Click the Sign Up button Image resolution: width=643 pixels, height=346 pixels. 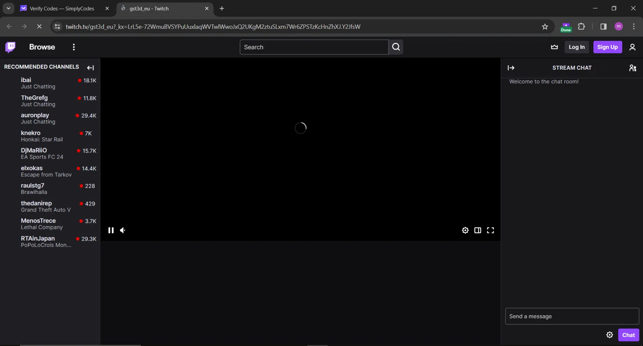pyautogui.click(x=607, y=47)
